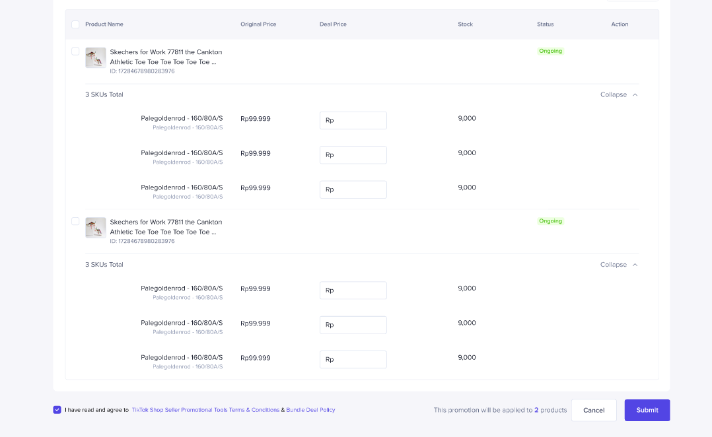
Task: Uncheck the terms agreement checkbox
Action: click(x=57, y=410)
